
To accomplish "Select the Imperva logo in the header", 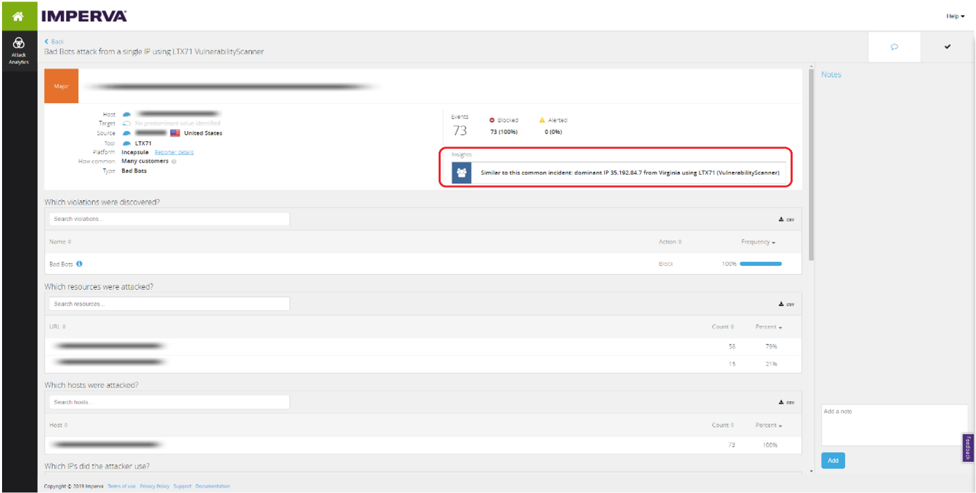I will (x=83, y=14).
